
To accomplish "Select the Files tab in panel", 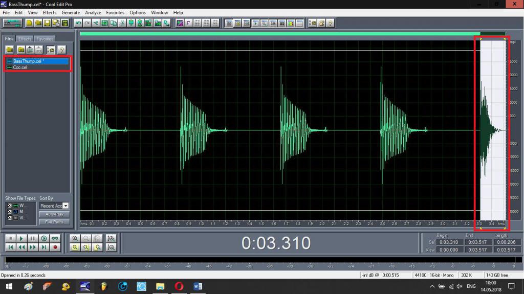I will [x=9, y=39].
